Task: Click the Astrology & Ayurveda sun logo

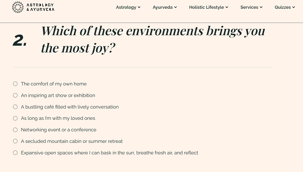Action: (17, 7)
